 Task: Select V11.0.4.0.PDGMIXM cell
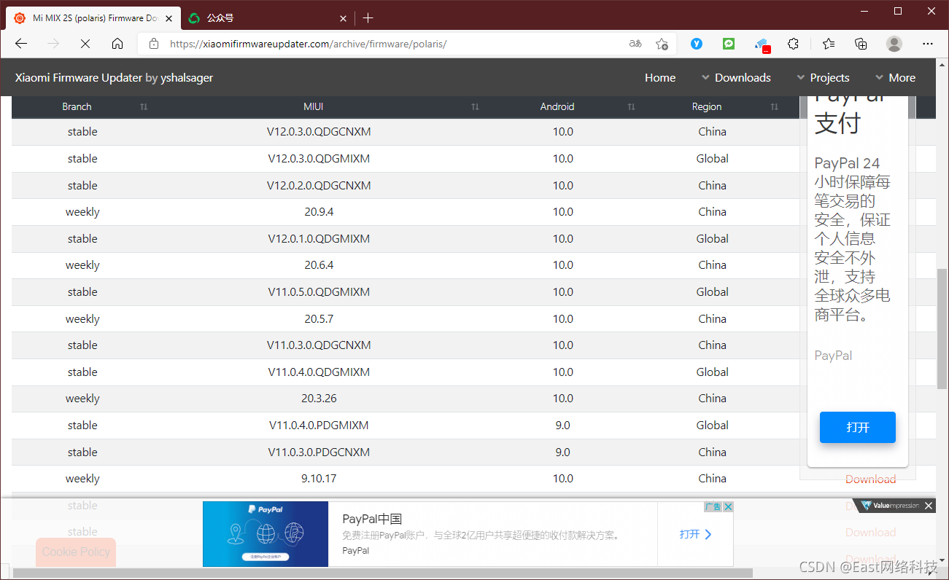[x=319, y=425]
